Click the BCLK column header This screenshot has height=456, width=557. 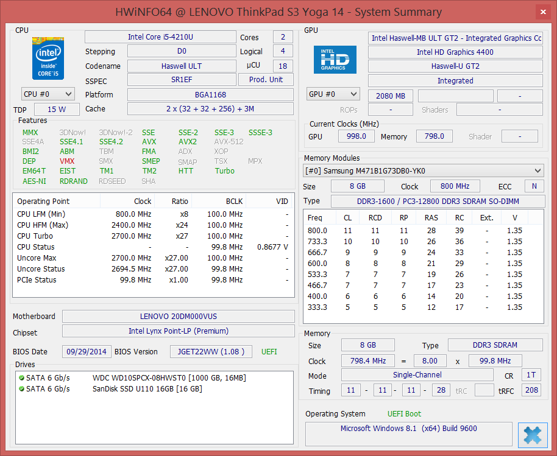(218, 201)
